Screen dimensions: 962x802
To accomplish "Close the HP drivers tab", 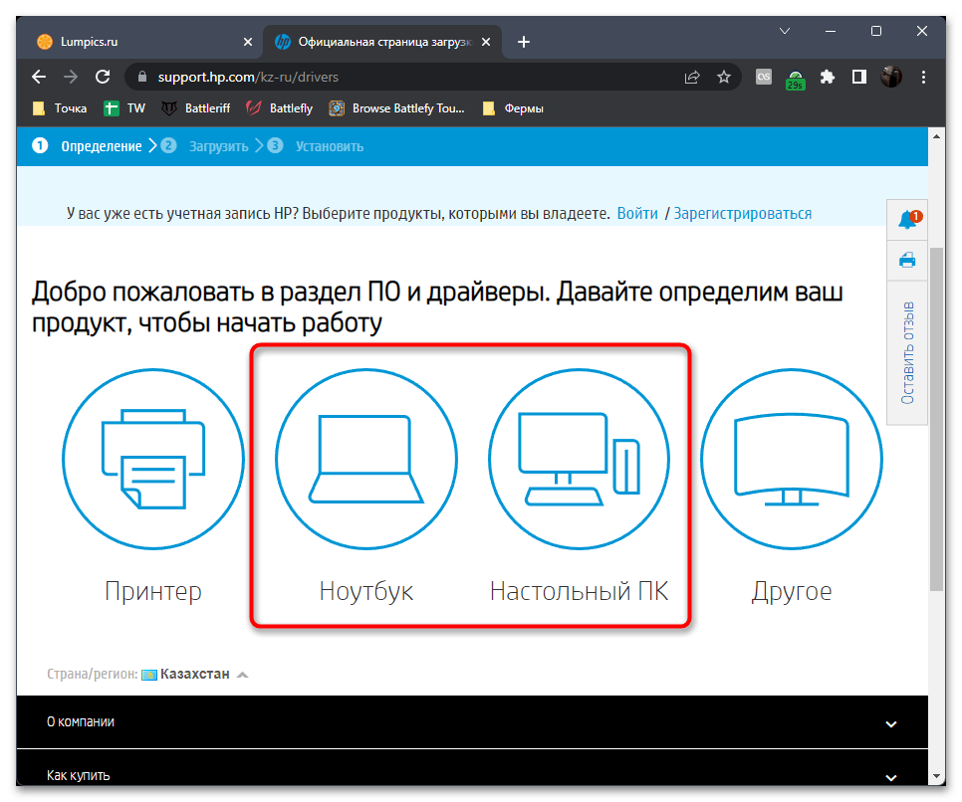I will [x=486, y=42].
